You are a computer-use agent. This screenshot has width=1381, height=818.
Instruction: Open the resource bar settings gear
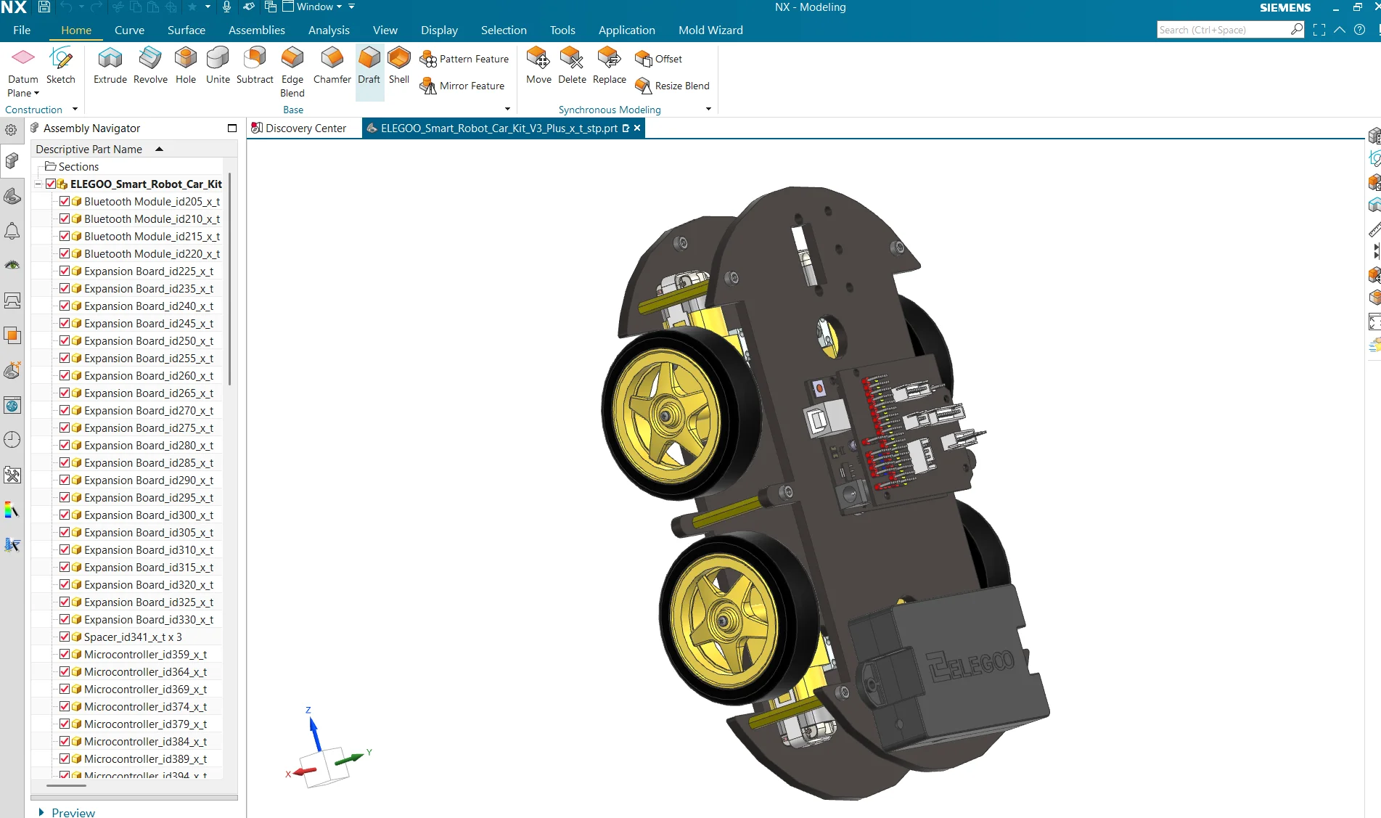click(x=12, y=130)
